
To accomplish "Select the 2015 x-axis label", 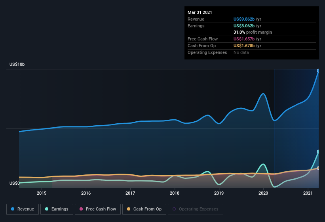I will pos(42,193).
